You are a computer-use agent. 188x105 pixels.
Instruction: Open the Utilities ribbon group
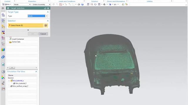tap(150, 1)
